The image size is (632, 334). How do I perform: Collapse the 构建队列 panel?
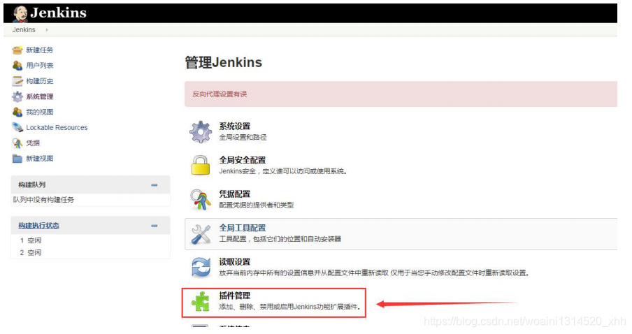tap(155, 185)
